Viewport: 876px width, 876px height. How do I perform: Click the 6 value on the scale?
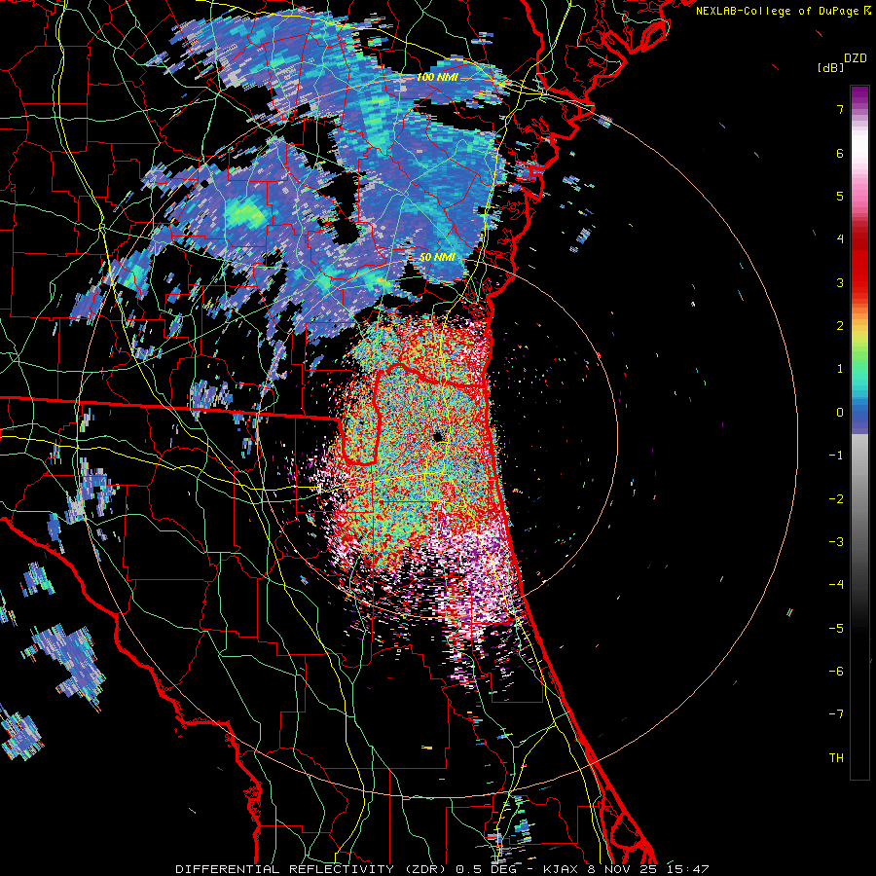click(x=840, y=153)
